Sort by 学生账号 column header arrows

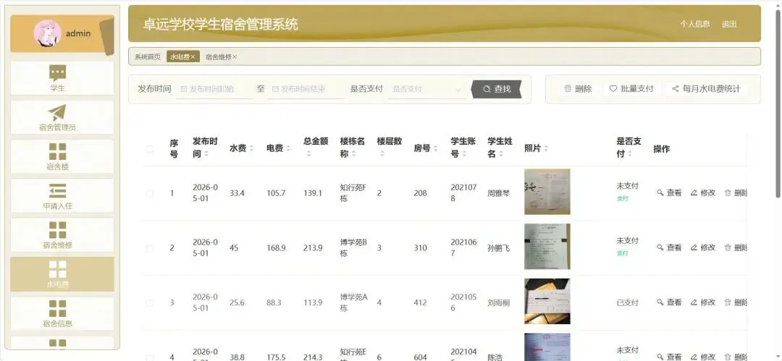point(464,155)
